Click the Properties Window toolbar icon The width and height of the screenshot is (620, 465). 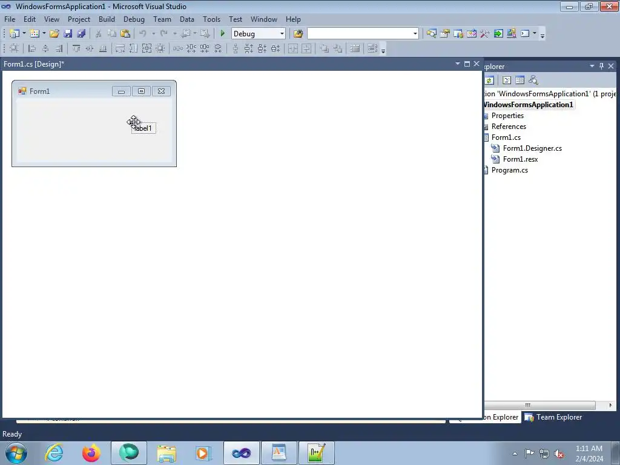click(x=445, y=34)
